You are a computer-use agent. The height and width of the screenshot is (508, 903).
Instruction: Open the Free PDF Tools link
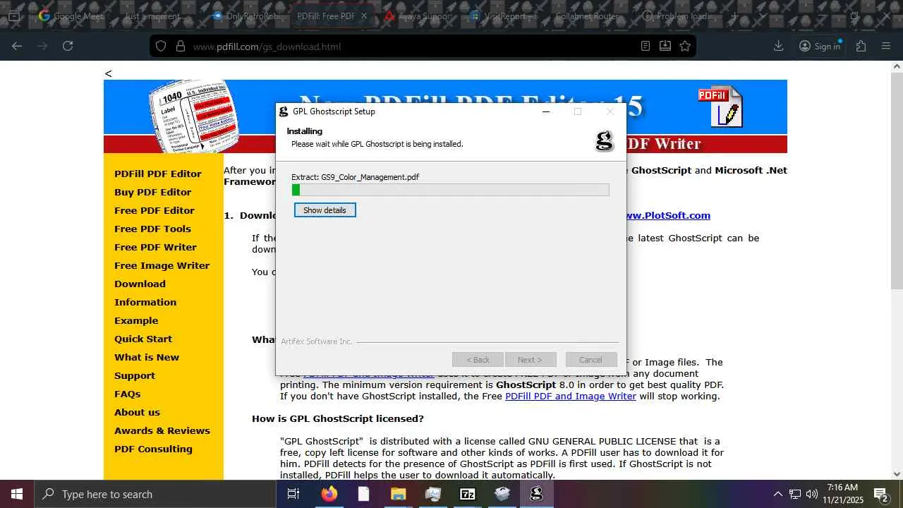(152, 229)
